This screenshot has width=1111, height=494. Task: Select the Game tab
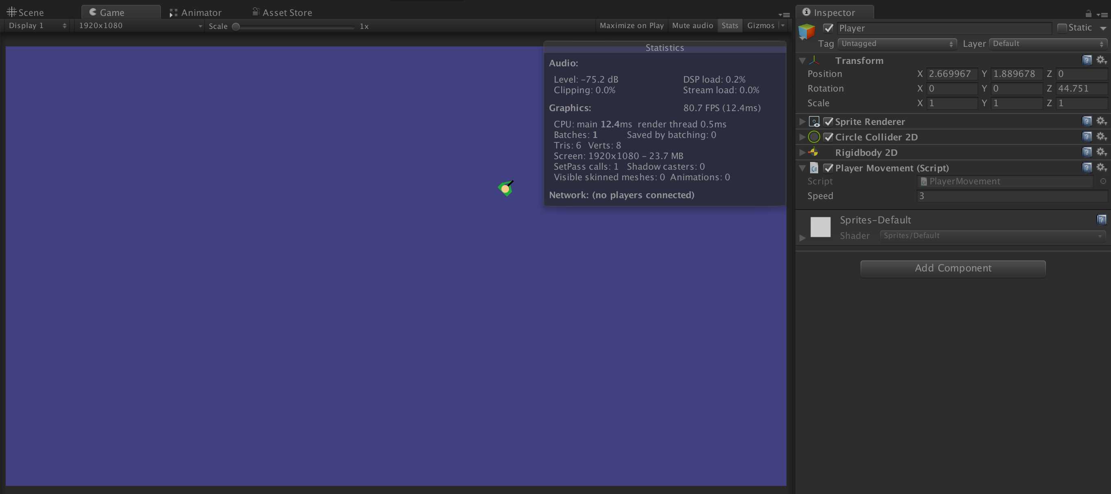tap(112, 13)
